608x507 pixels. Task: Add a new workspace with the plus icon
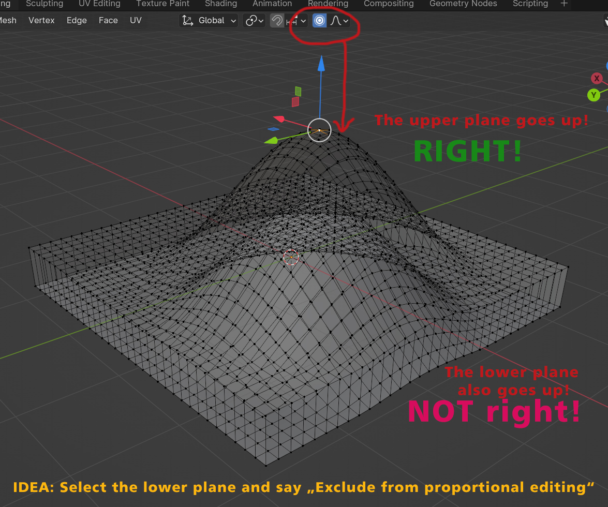564,4
